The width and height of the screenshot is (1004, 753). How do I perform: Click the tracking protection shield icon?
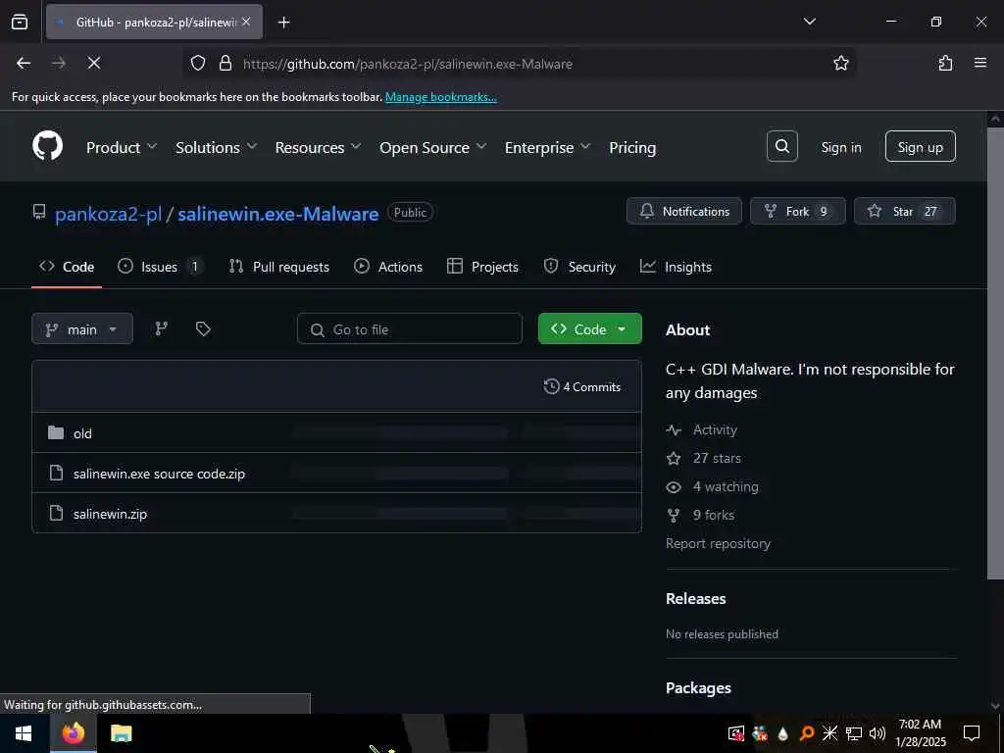198,63
